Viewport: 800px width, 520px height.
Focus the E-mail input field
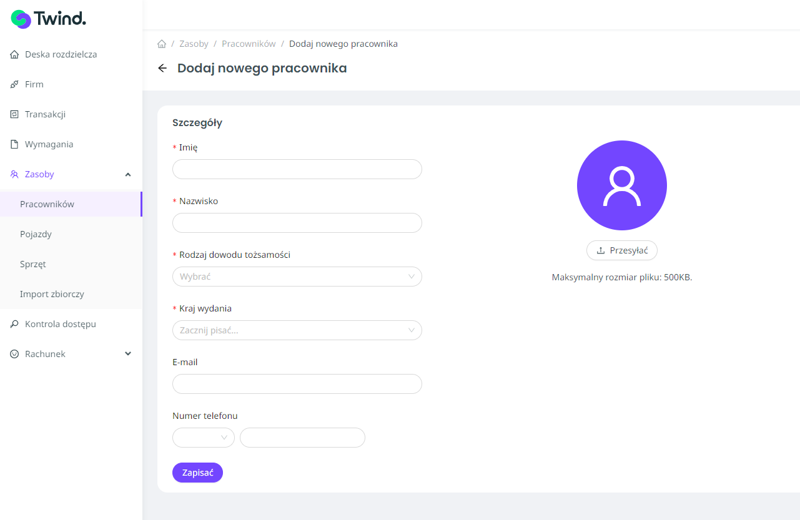tap(297, 384)
